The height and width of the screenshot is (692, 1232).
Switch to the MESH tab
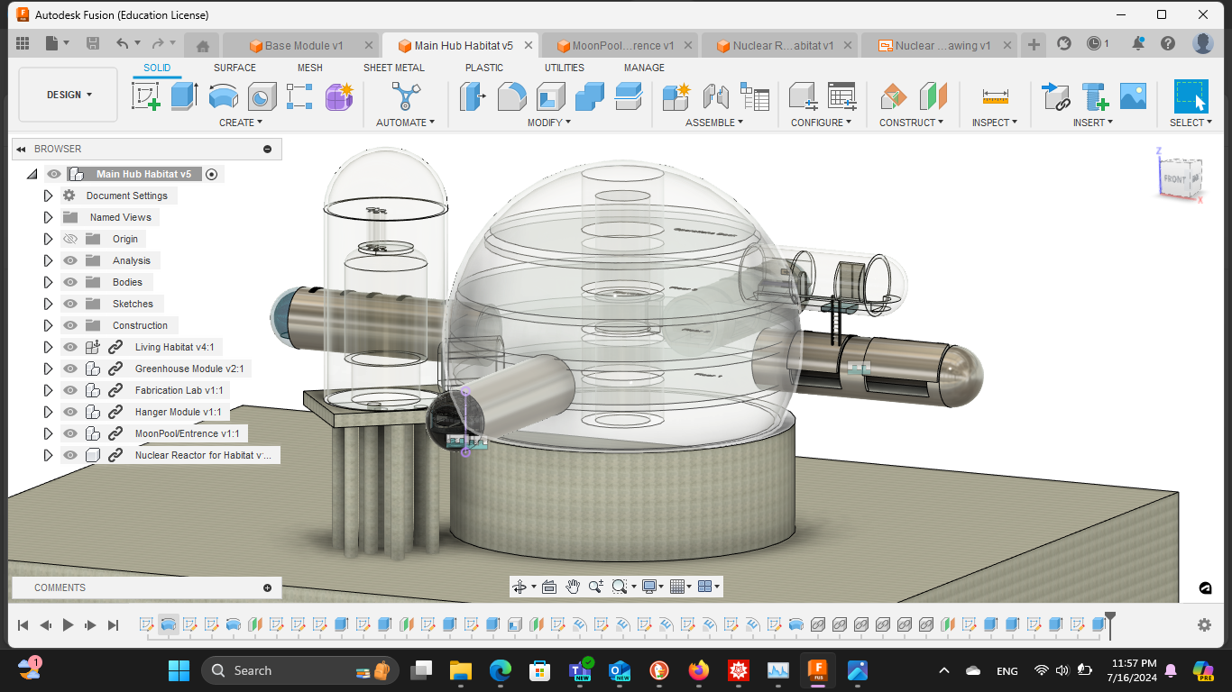pyautogui.click(x=309, y=68)
